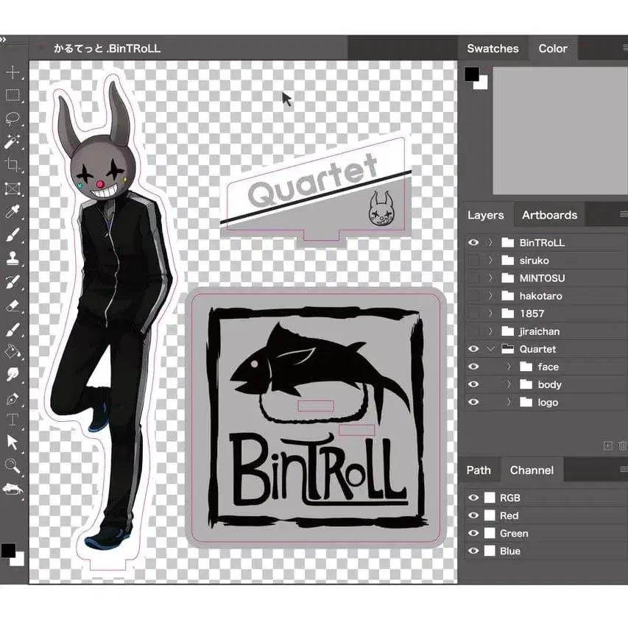Toggle visibility of the Red channel
Screen dimensions: 628x628
point(473,515)
